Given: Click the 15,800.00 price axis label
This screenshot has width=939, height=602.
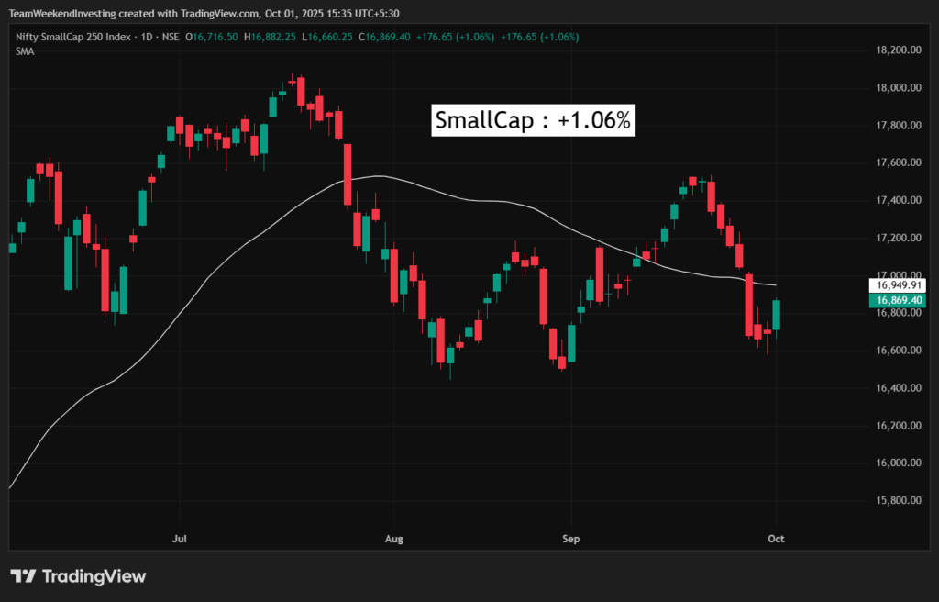Looking at the screenshot, I should (x=898, y=501).
